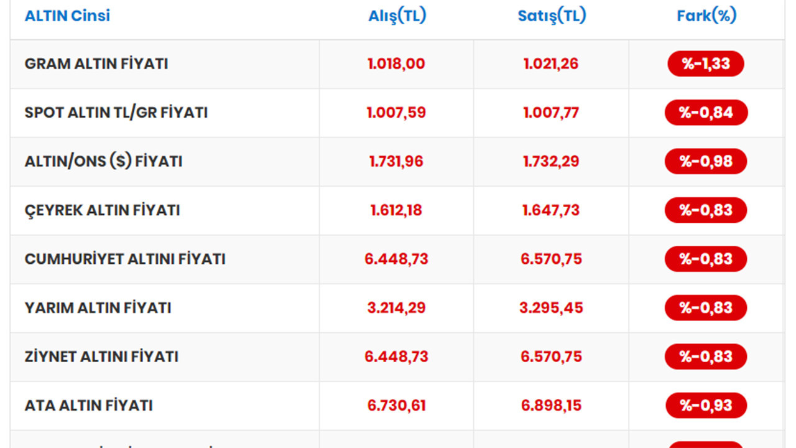Screen dimensions: 796x448
Task: Click the ALTIN Cinsi column header
Action: pyautogui.click(x=67, y=16)
